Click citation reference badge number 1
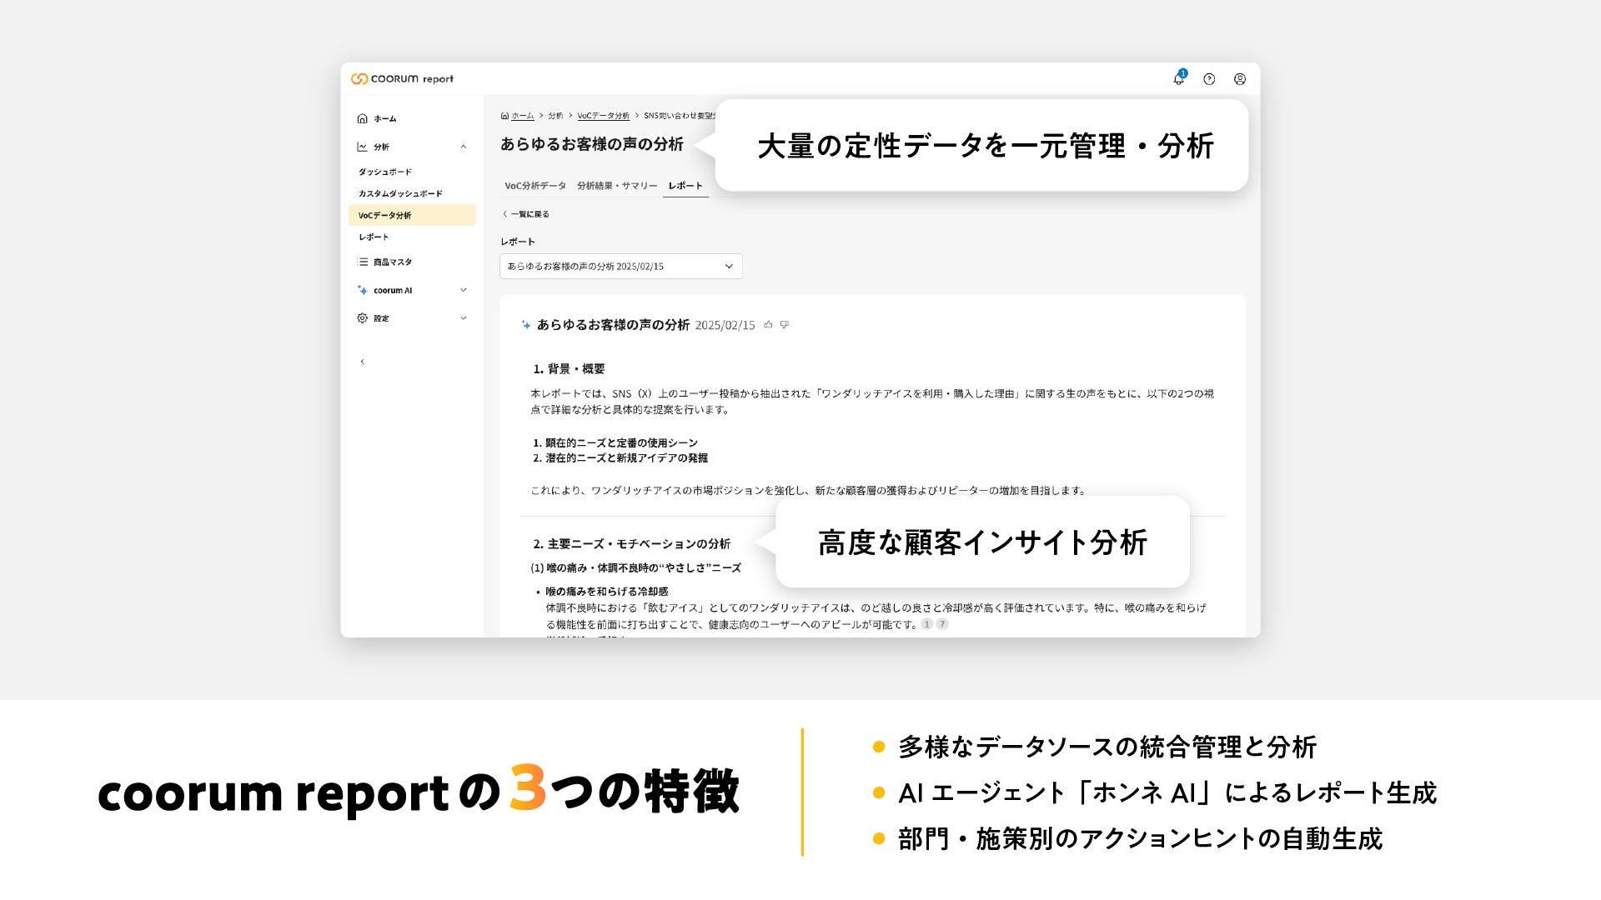This screenshot has width=1601, height=900. coord(926,624)
